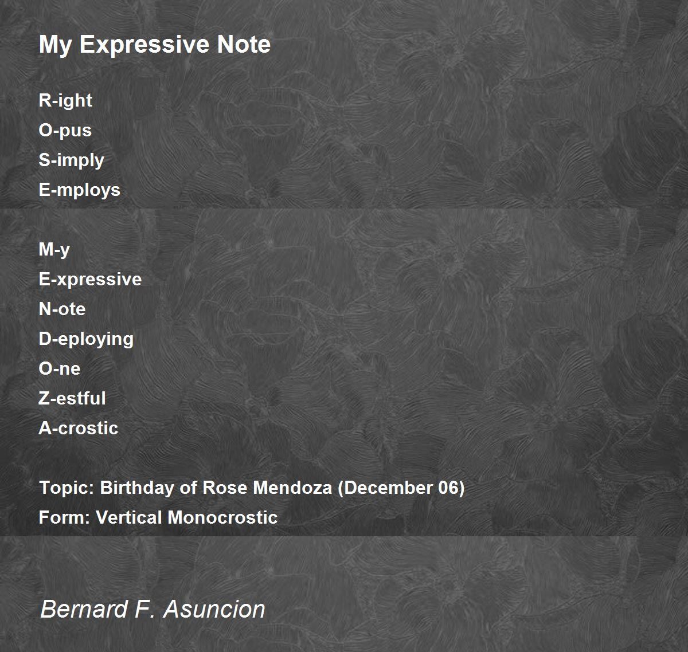Select the O-ne line
This screenshot has width=688, height=652.
pyautogui.click(x=60, y=368)
